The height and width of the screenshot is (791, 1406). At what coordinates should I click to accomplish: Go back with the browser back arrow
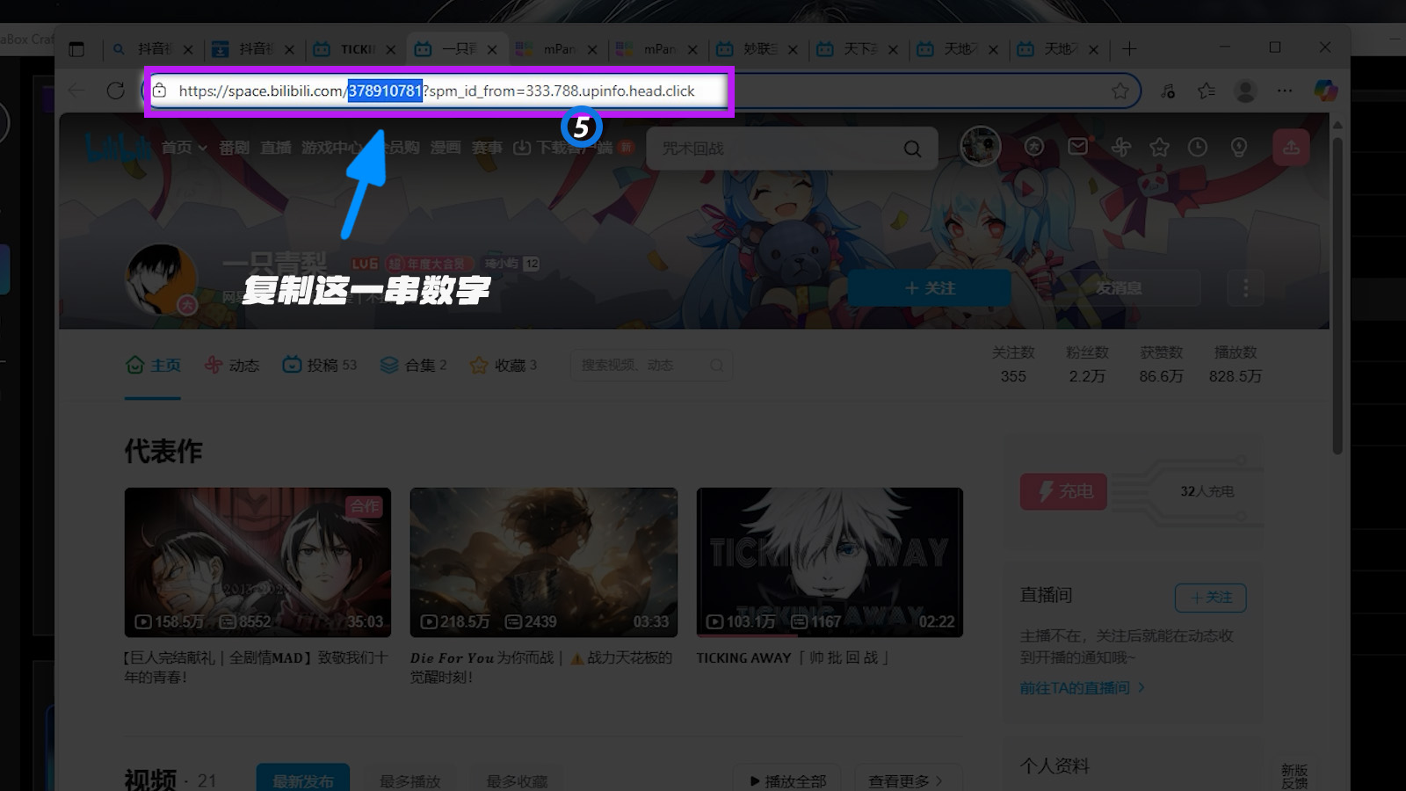tap(76, 91)
